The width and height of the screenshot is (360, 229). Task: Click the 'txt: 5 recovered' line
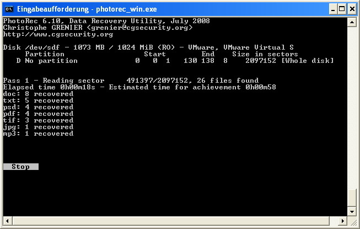pos(39,100)
